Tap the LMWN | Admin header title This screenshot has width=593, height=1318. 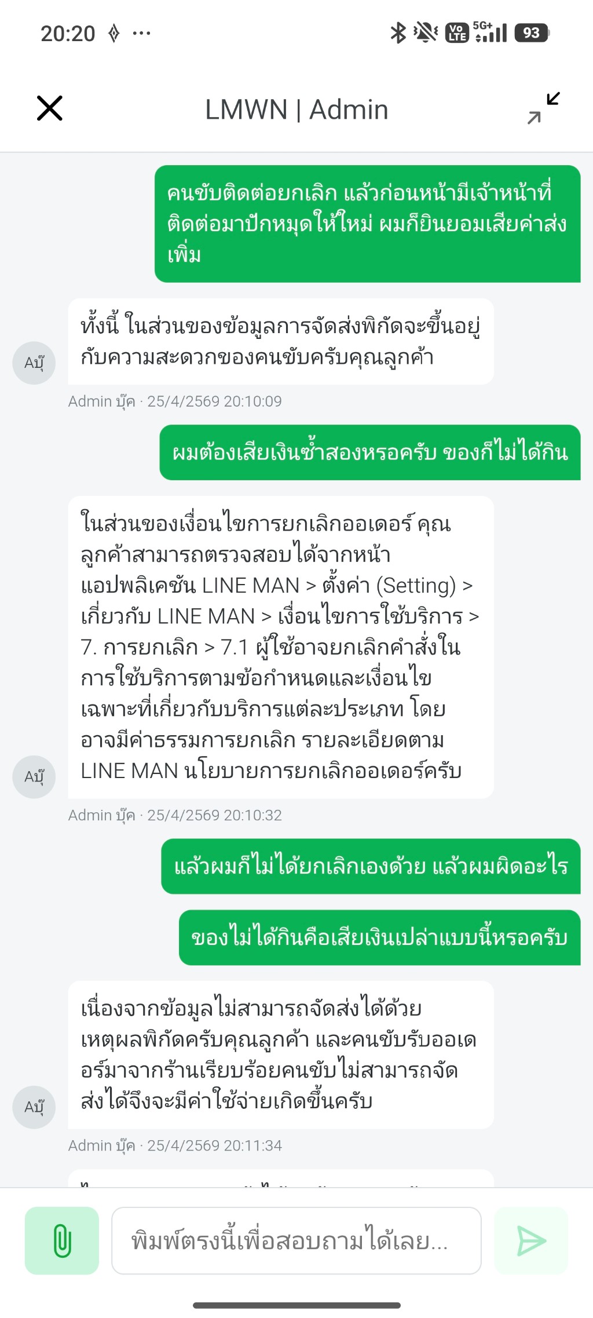pyautogui.click(x=296, y=109)
